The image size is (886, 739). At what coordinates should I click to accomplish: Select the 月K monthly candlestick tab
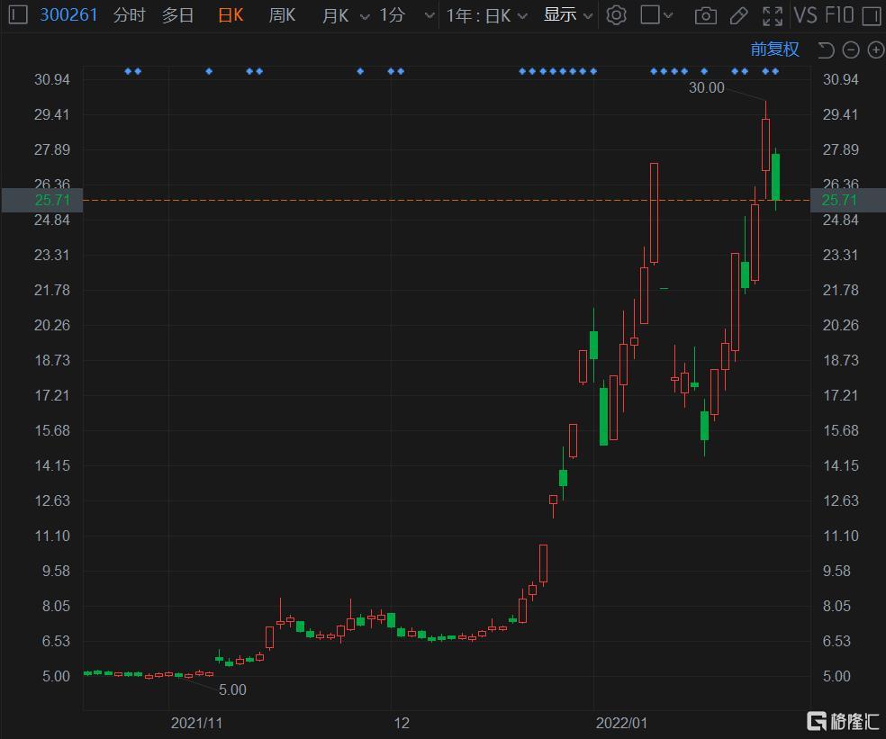click(335, 15)
